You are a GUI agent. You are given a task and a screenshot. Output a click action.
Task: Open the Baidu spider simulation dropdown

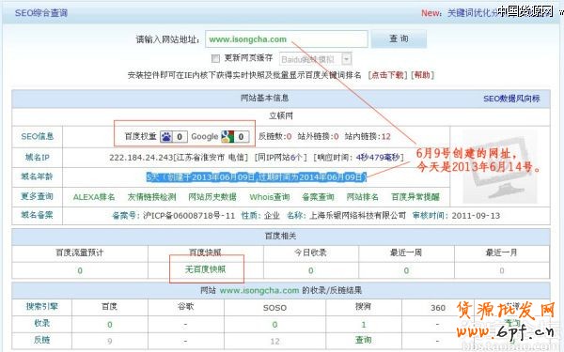[316, 59]
